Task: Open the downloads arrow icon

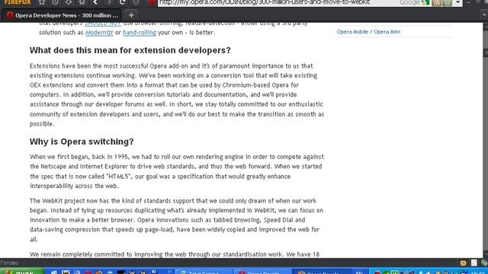Action: click(x=69, y=2)
